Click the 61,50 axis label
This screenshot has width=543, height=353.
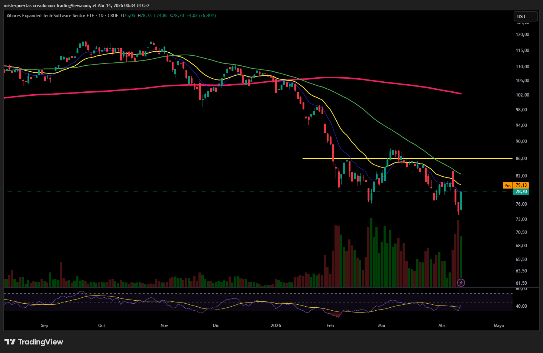tap(521, 283)
